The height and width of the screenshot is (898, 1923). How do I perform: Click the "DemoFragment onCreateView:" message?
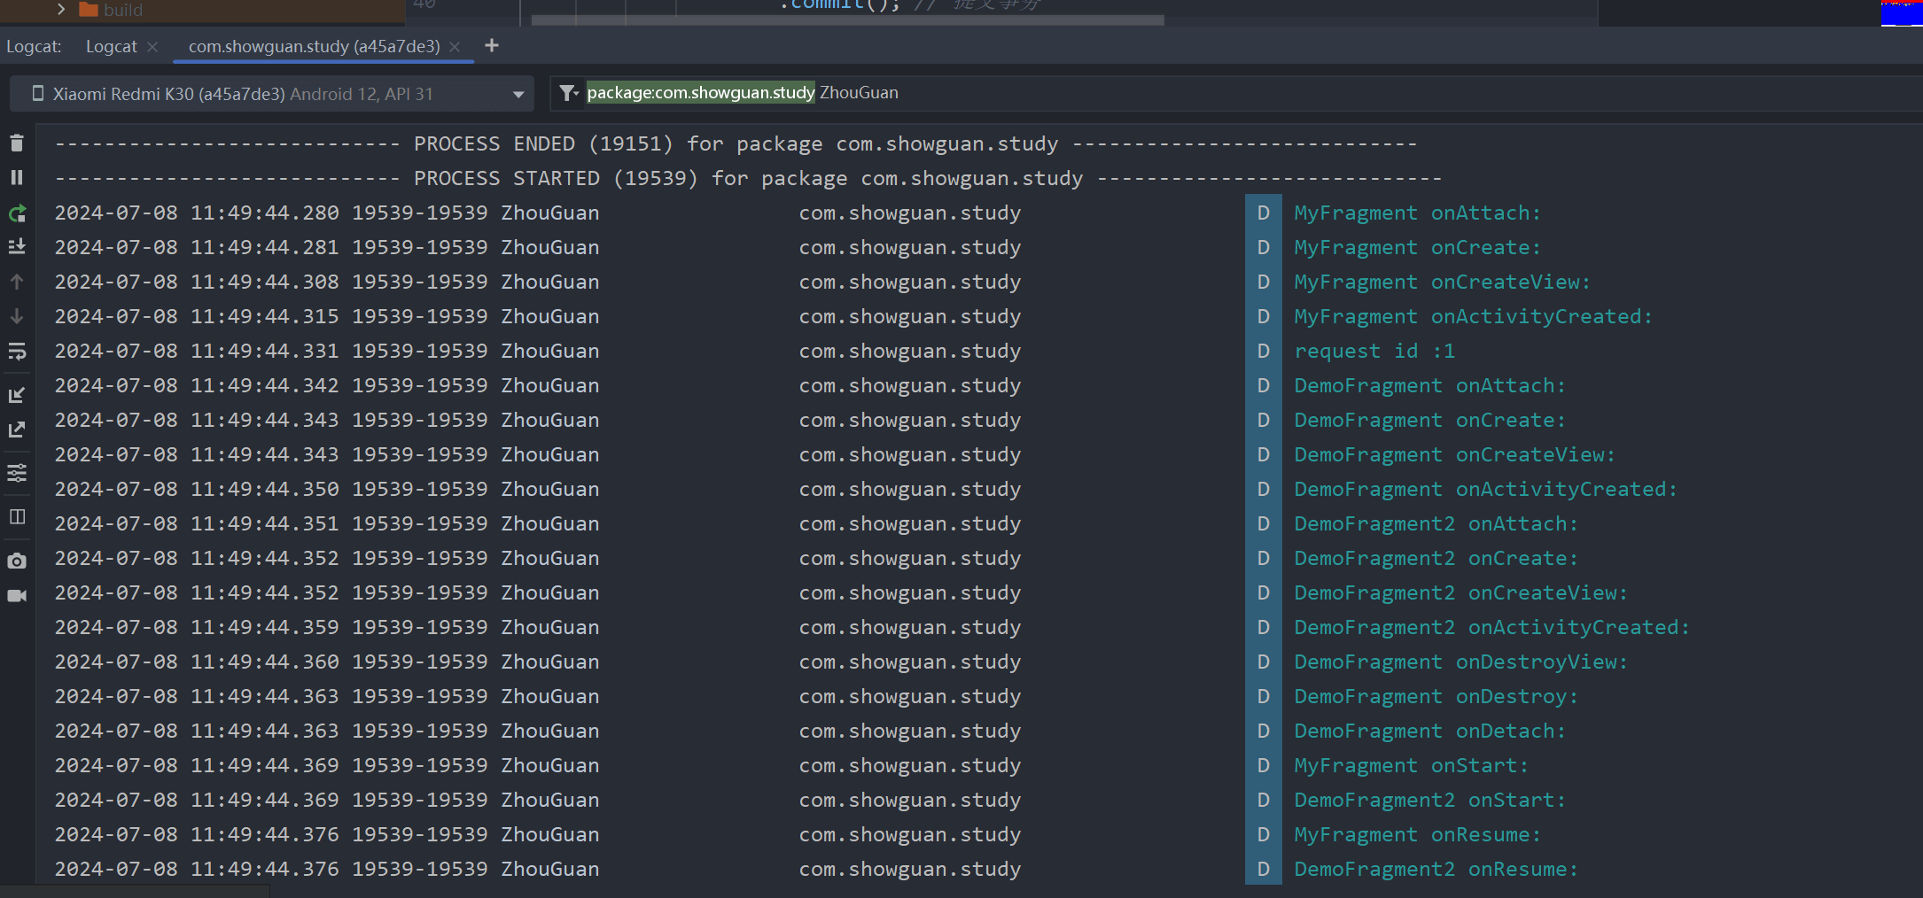[x=1455, y=454]
